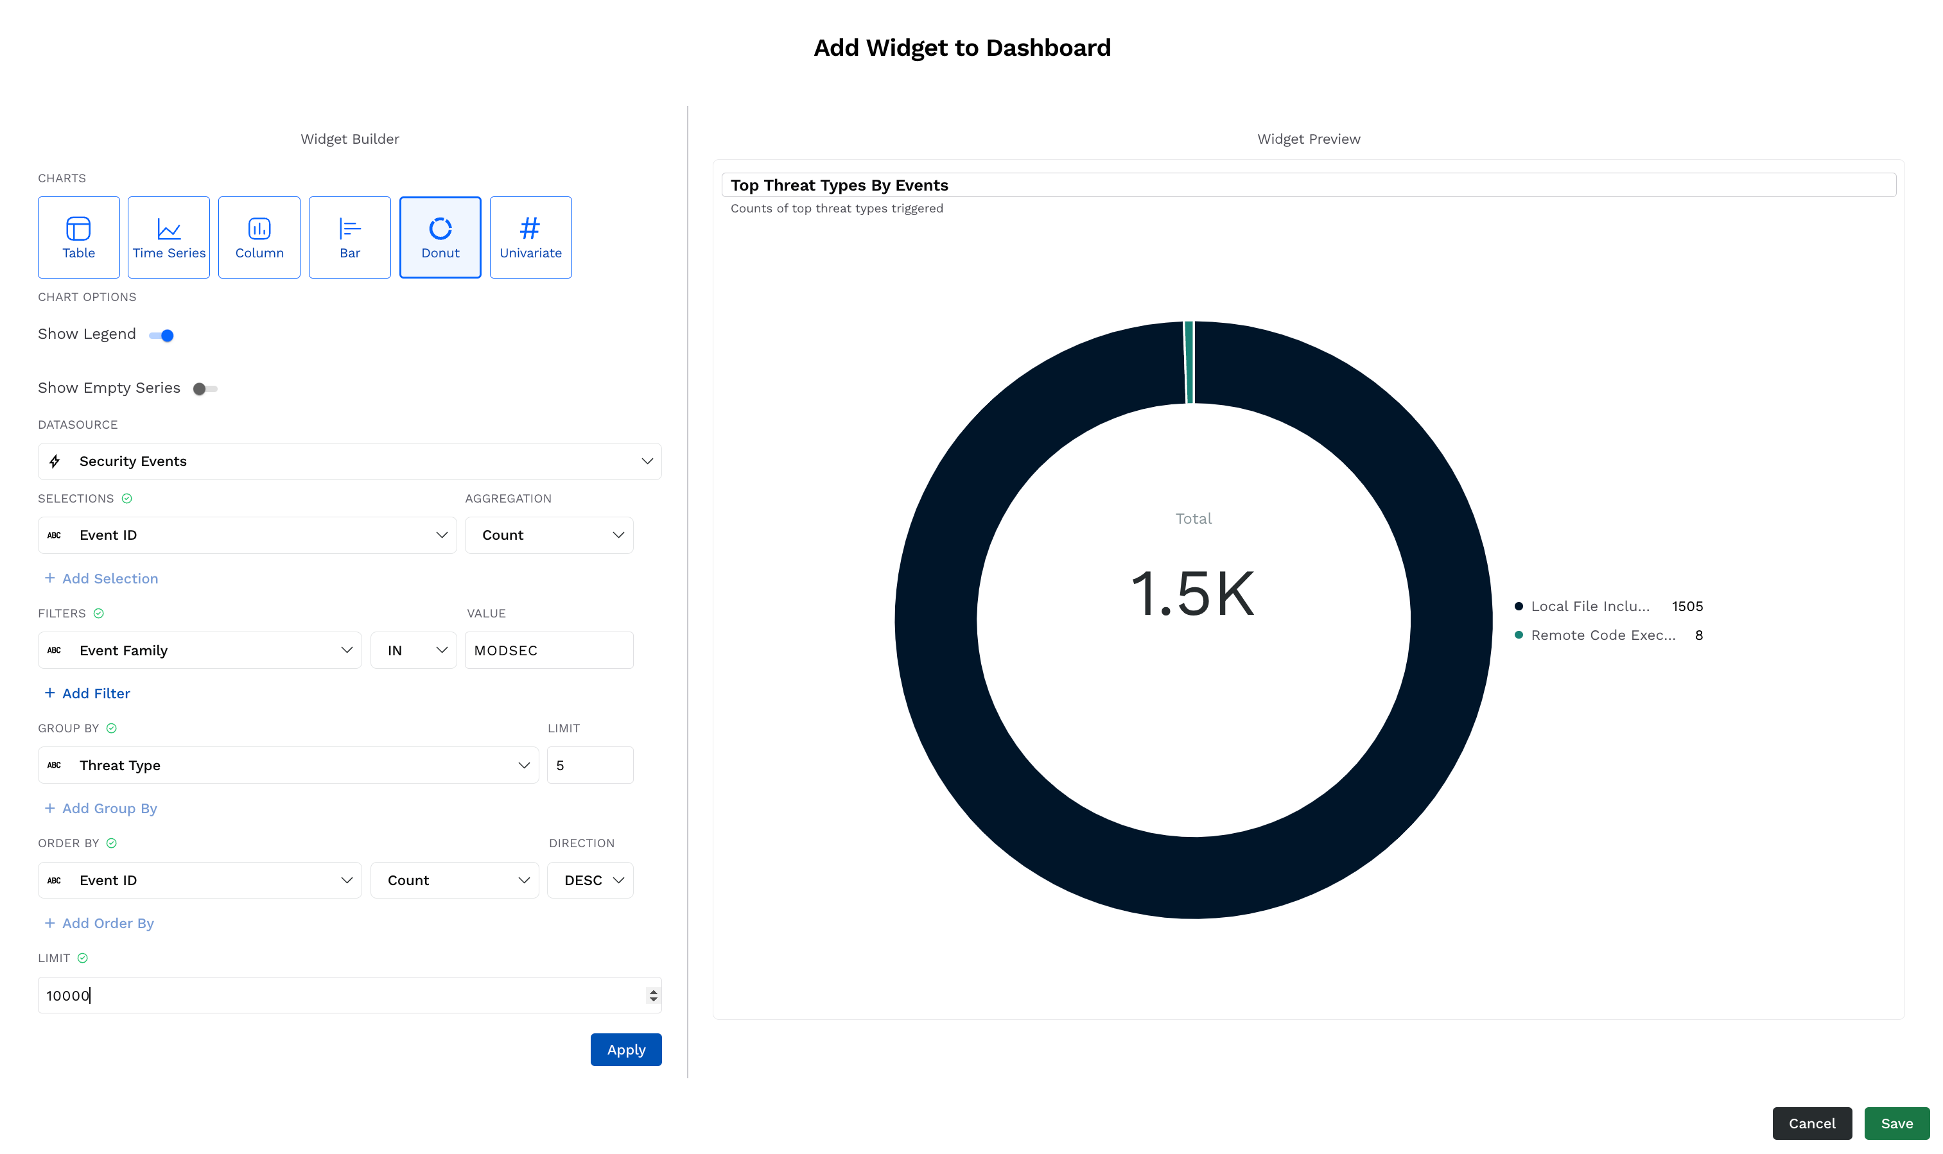The image size is (1943, 1154).
Task: Click the widget description text
Action: [836, 209]
